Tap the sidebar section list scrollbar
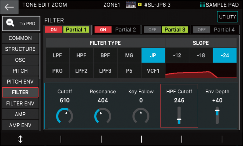The width and height of the screenshot is (243, 146). (x=40, y=56)
